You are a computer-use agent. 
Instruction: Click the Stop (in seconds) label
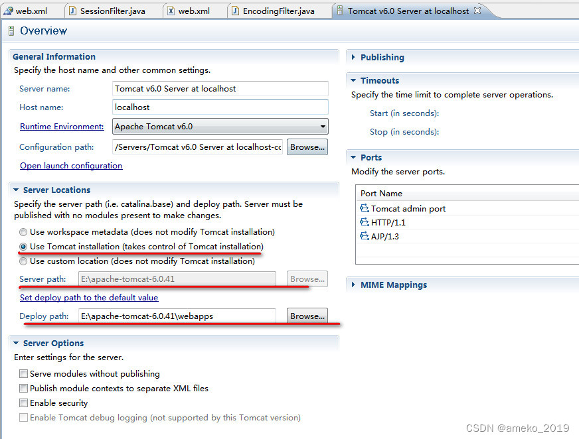(x=404, y=132)
